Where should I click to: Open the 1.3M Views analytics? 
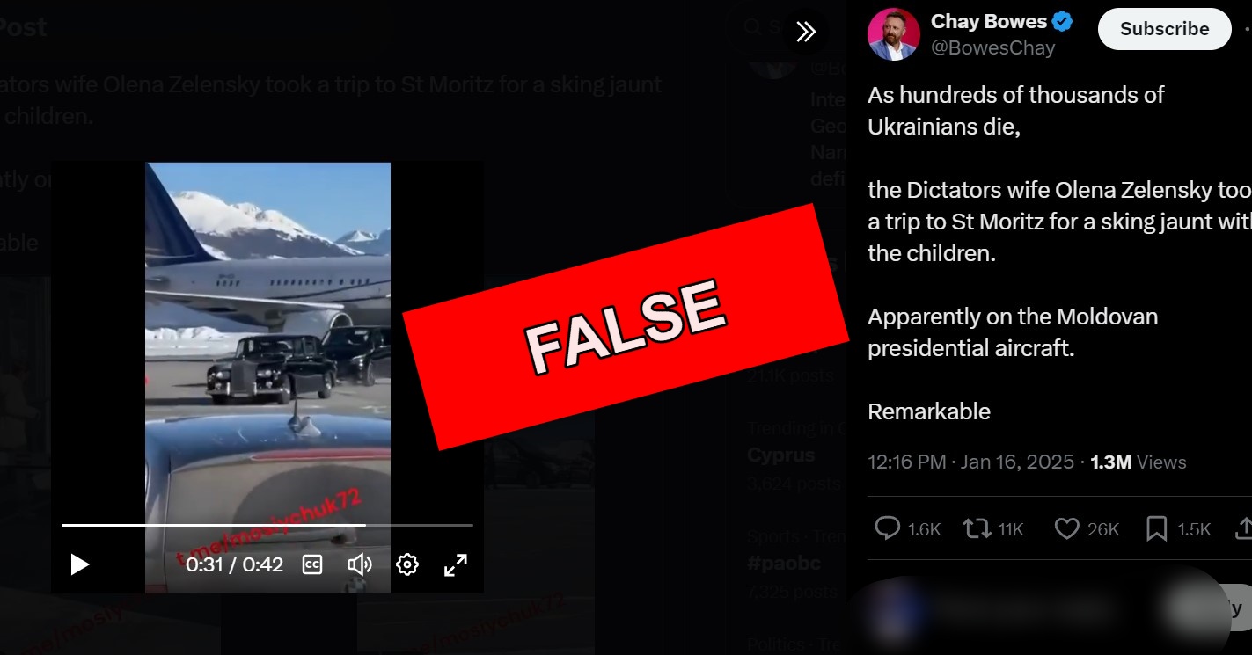1139,462
